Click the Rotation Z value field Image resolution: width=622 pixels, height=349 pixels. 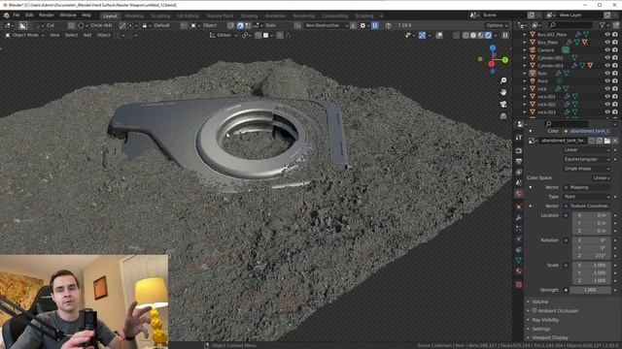(x=591, y=256)
